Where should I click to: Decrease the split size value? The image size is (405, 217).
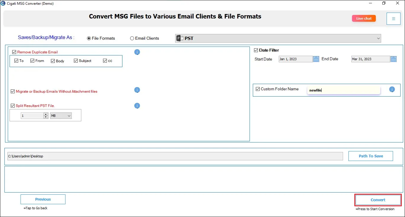(x=46, y=117)
